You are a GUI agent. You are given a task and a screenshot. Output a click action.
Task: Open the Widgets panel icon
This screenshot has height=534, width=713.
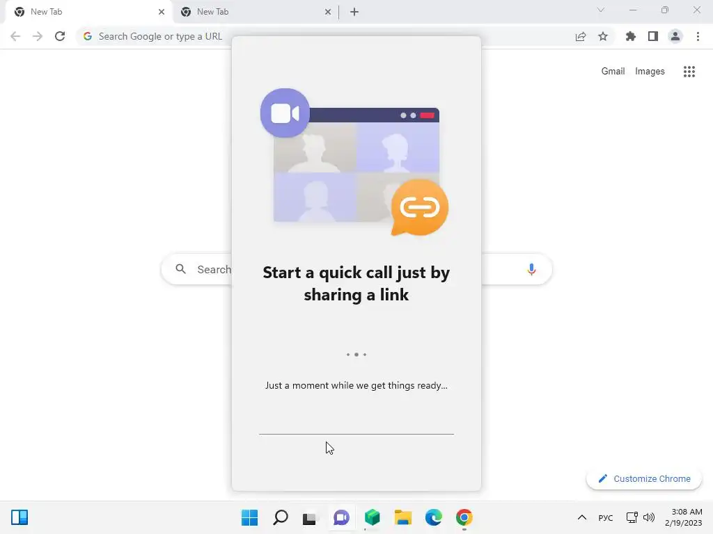coord(19,517)
